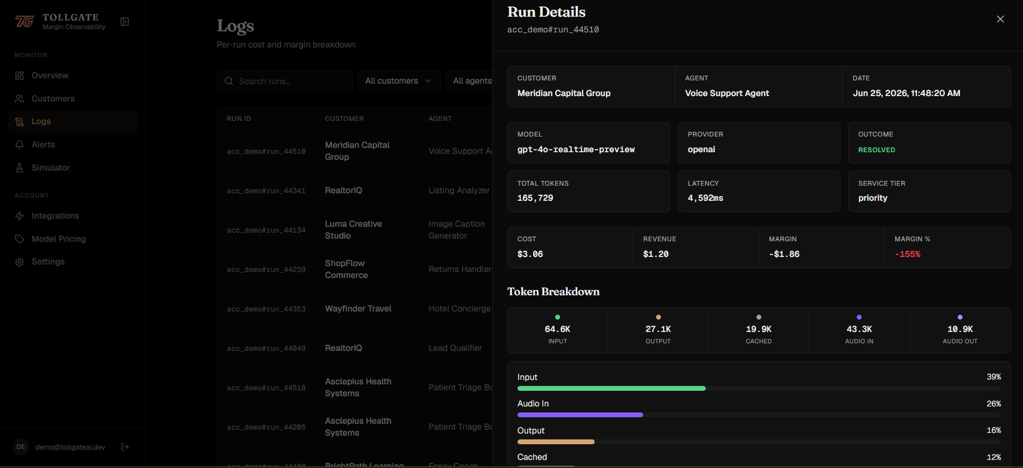Select run acc_demo#run_44134 row ID

click(x=266, y=230)
